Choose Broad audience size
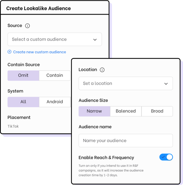 [157, 111]
